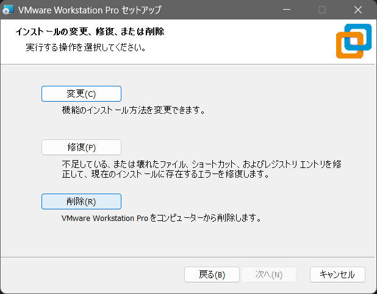Click text VMware Workstation Pro をコンピューターから削除します。
Viewport: 377px width, 294px height.
(x=161, y=218)
